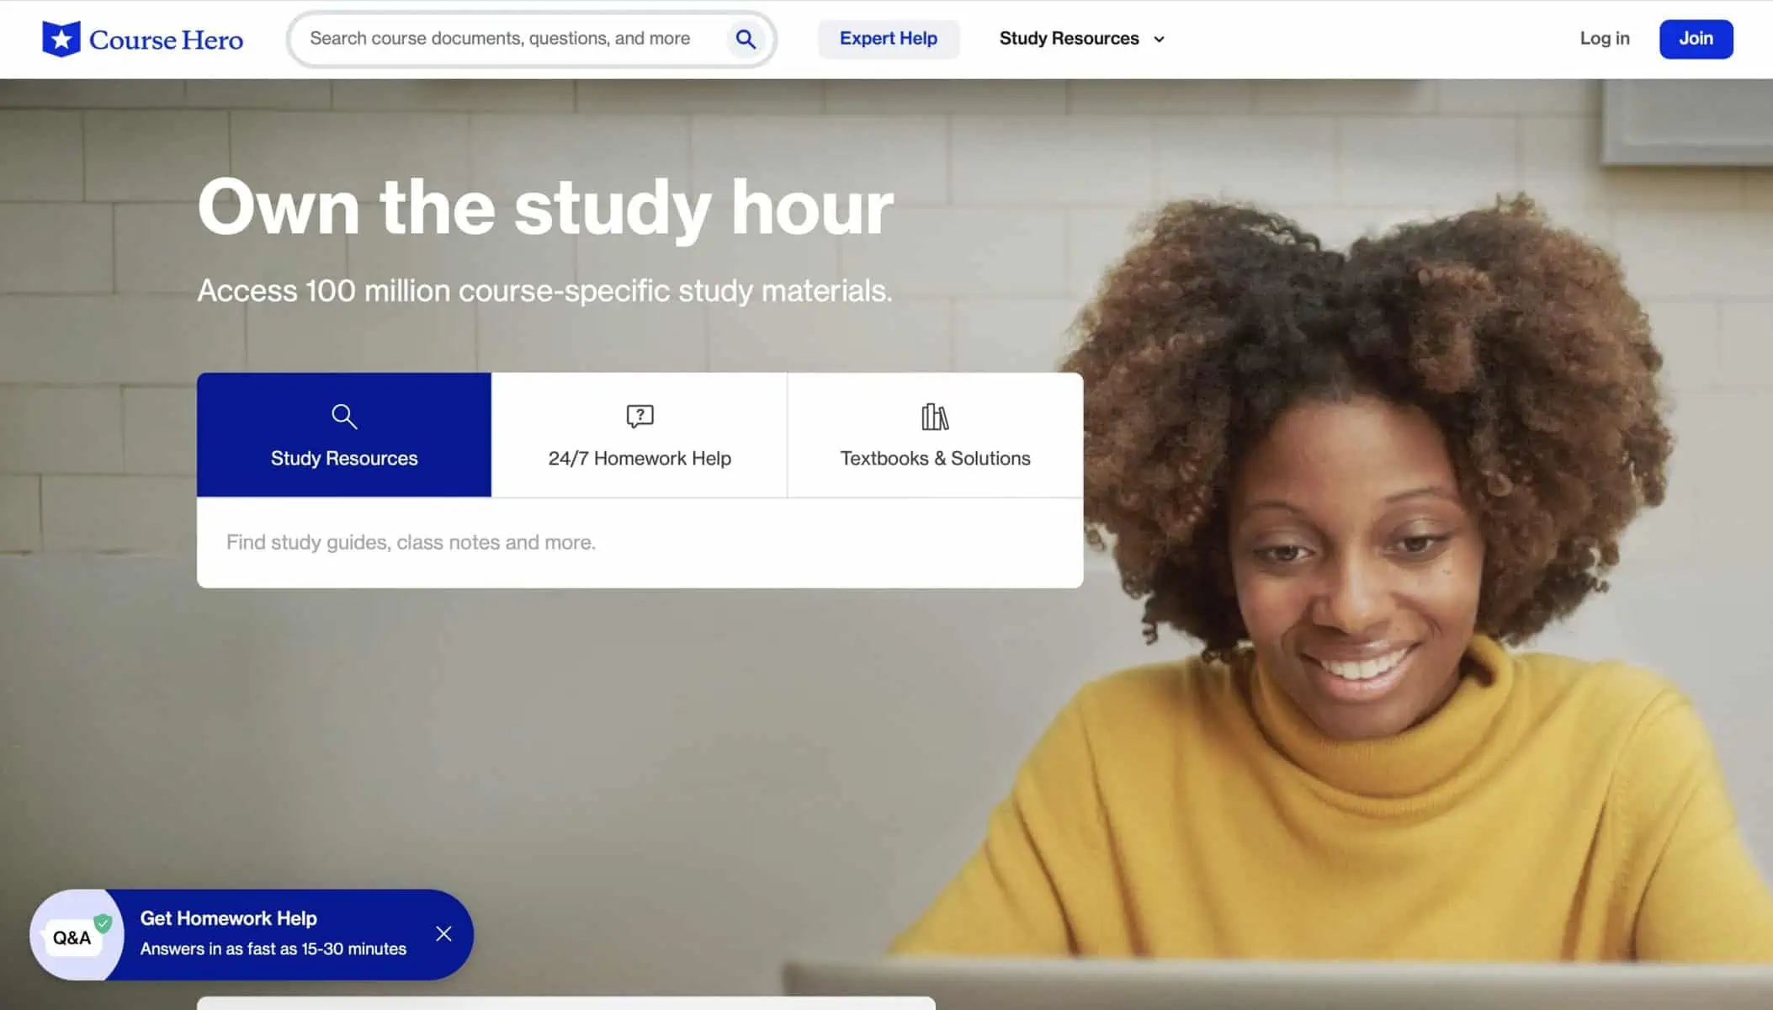Image resolution: width=1773 pixels, height=1010 pixels.
Task: Switch to Textbooks & Solutions tab
Action: tap(935, 435)
